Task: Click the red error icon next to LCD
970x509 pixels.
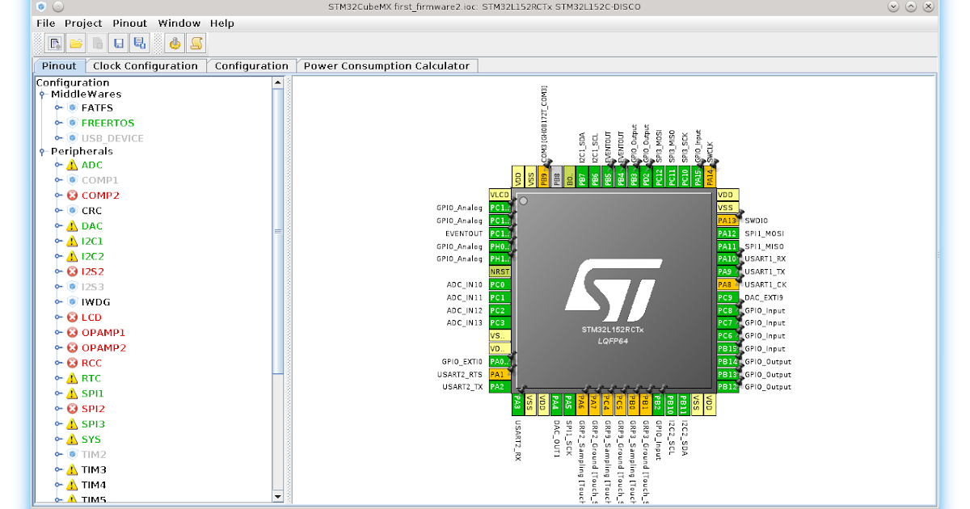Action: point(71,317)
